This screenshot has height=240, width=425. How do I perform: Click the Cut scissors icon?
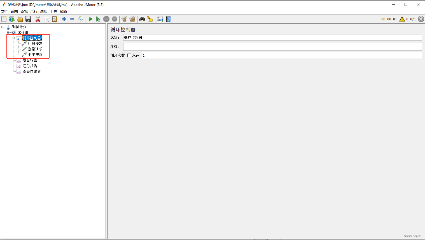[38, 19]
